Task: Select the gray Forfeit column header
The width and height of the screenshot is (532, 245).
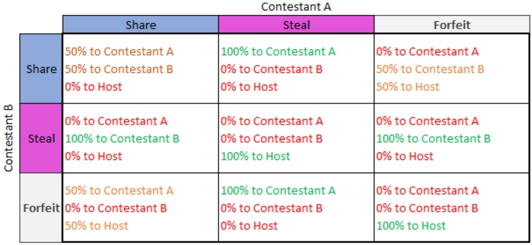Action: (452, 25)
